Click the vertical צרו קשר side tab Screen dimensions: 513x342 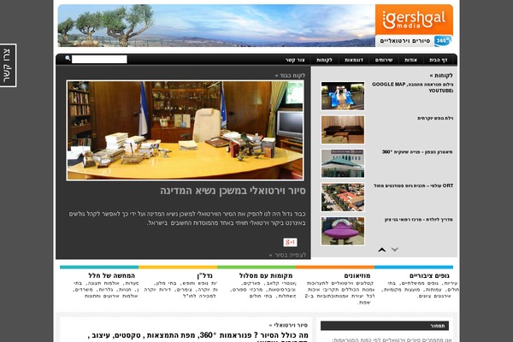pos(8,66)
